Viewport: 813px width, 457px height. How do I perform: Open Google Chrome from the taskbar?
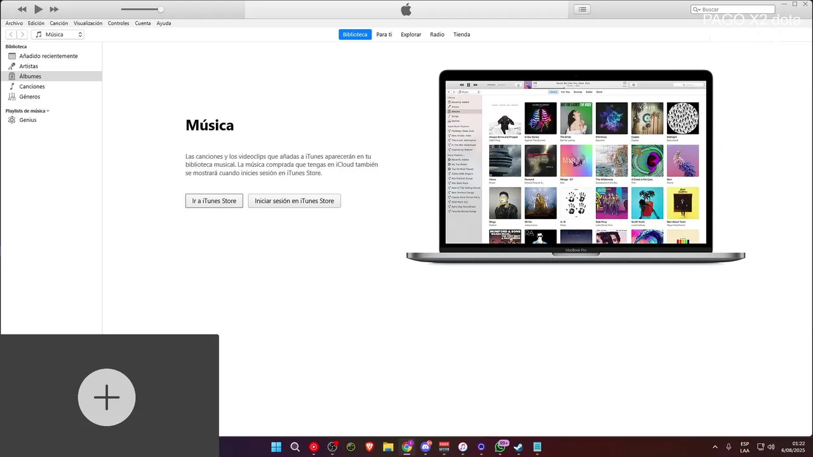407,447
